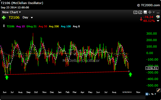
Task: Open the T template dropdown button
Action: pyautogui.click(x=140, y=12)
